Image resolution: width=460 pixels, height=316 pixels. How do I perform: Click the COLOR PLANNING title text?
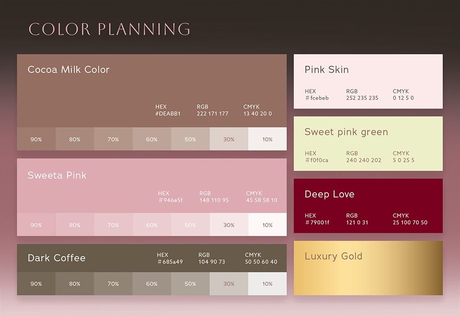pos(110,29)
